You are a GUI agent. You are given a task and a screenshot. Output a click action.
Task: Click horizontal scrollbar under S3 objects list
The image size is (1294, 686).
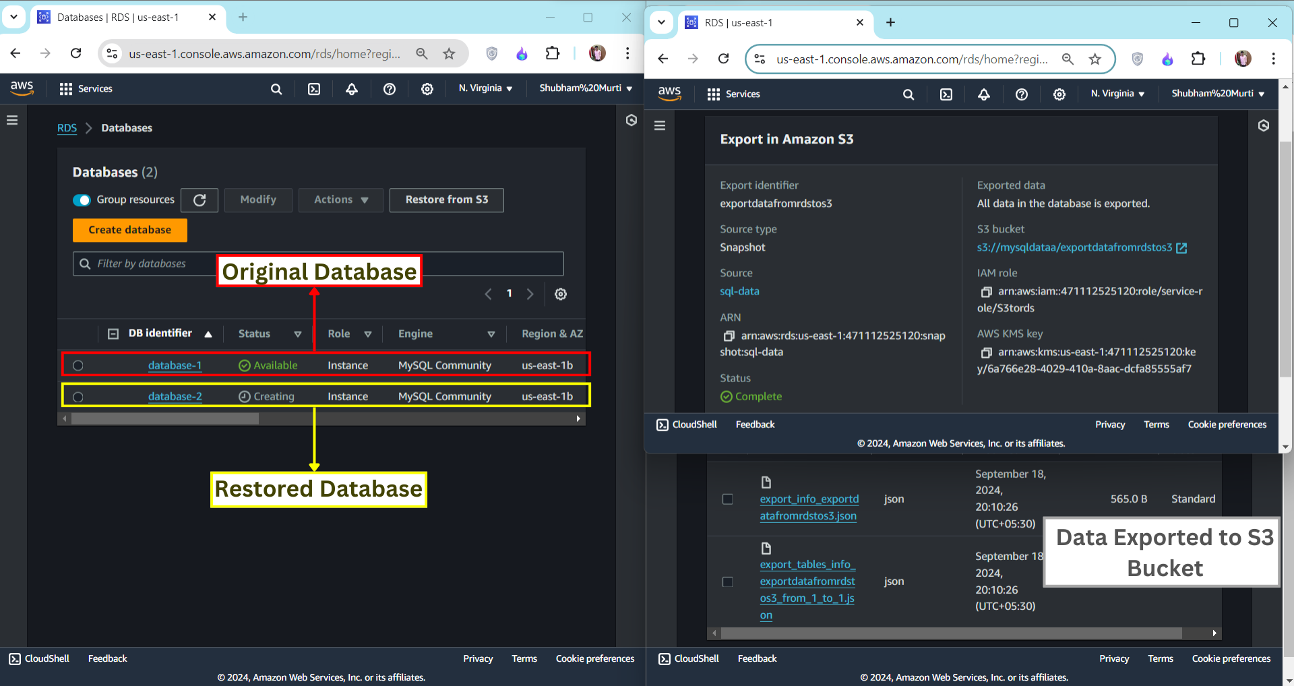click(x=952, y=633)
